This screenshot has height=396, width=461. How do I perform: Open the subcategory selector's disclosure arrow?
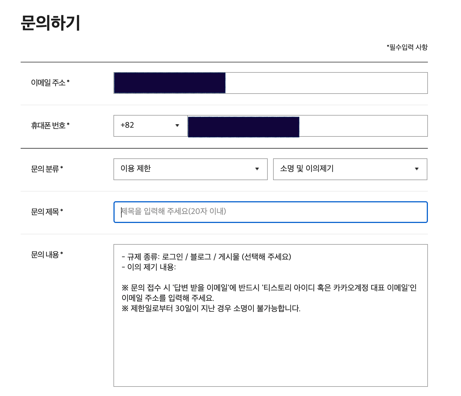pyautogui.click(x=416, y=169)
